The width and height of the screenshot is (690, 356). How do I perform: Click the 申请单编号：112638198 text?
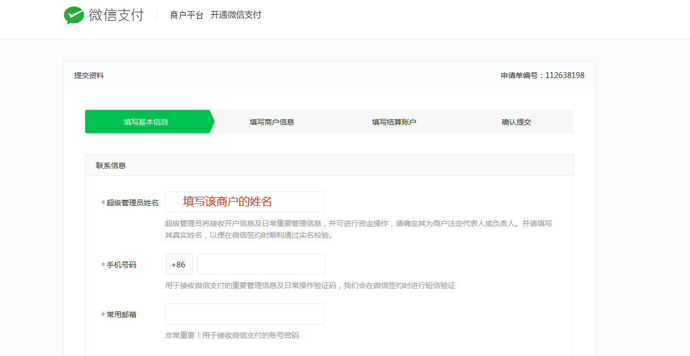[543, 75]
